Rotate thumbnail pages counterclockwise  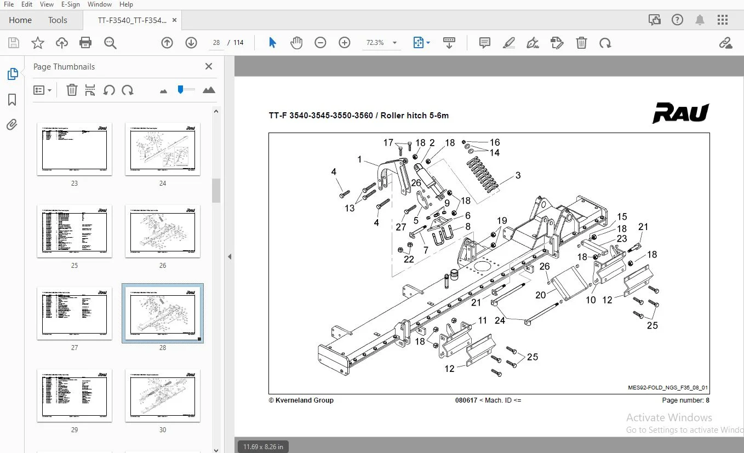(109, 90)
